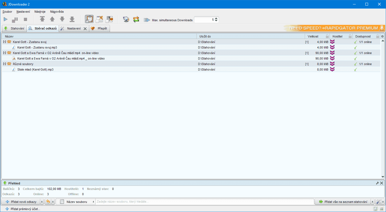Open the Soubor menu
The width and height of the screenshot is (386, 212).
[x=7, y=12]
